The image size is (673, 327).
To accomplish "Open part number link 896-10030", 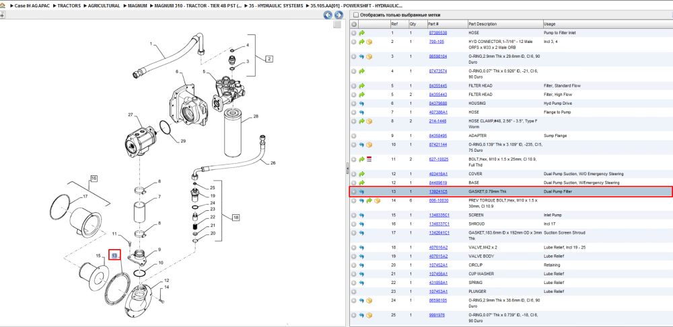I will [439, 200].
